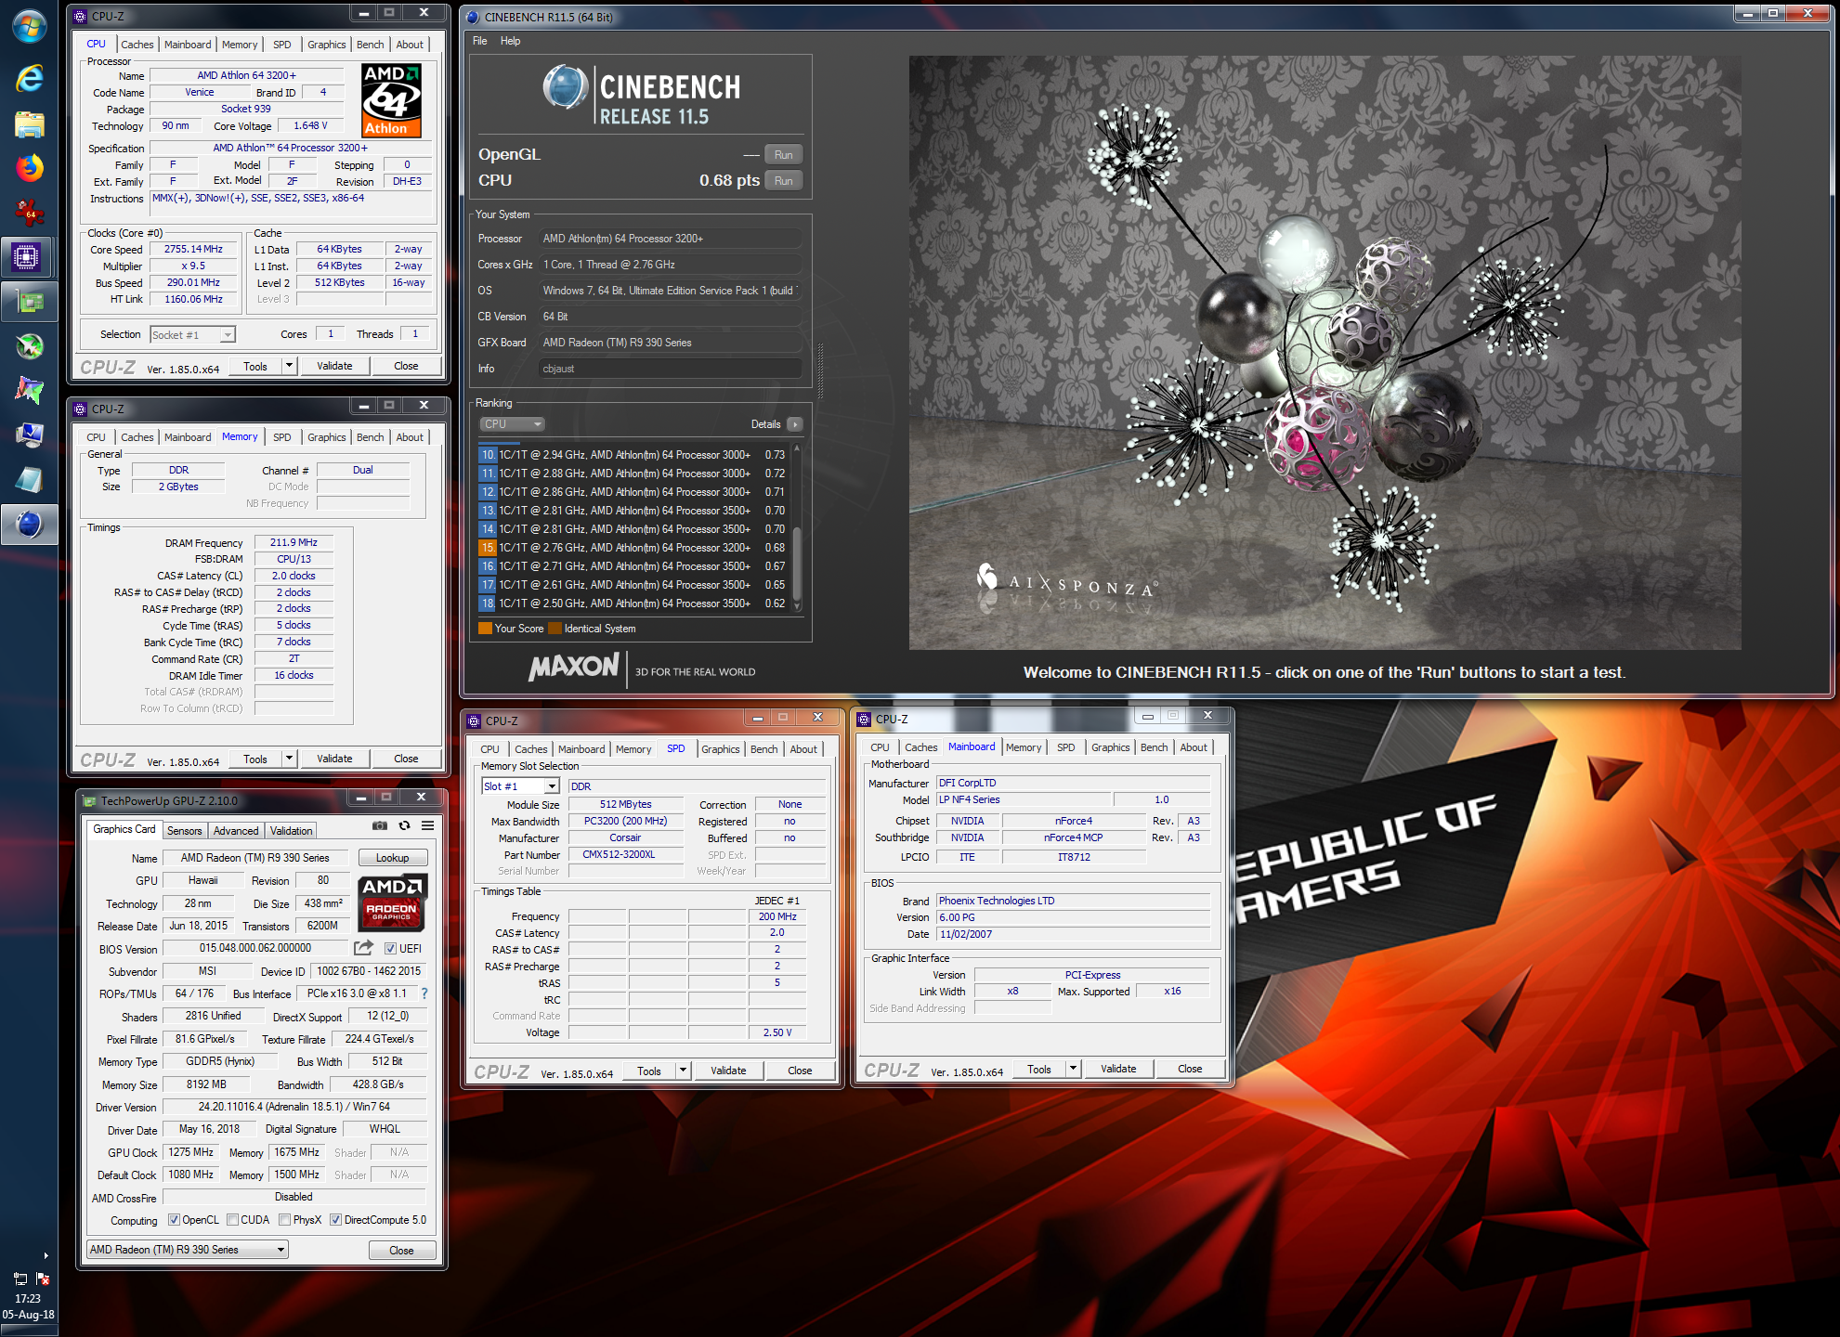Click the monitor with checkmark taskbar icon
Viewport: 1840px width, 1337px height.
tap(29, 435)
